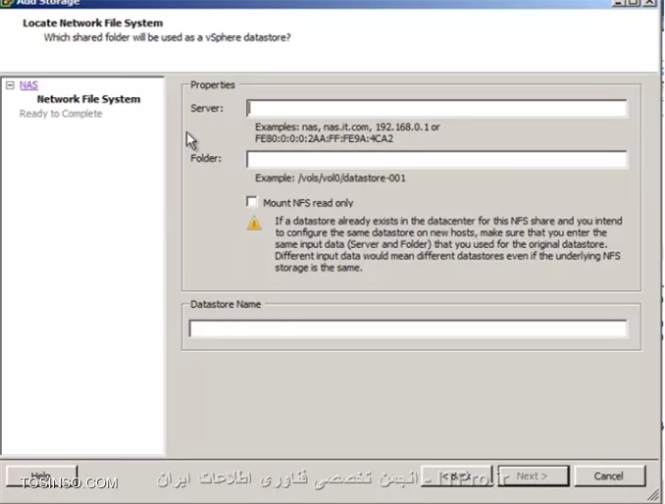Focus the Server input field
665x504 pixels.
tap(436, 108)
